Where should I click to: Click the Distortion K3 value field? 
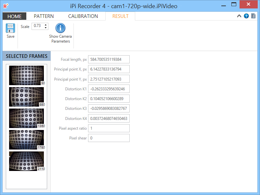(109, 109)
